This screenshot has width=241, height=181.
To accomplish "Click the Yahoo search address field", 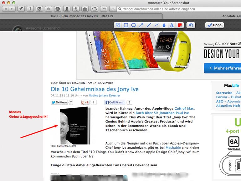I will coord(179,9).
